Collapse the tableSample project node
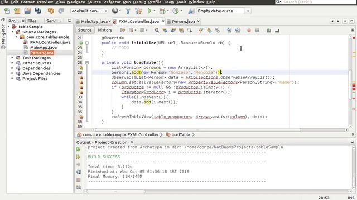Screen dimensions: 357x200 coord(9,27)
